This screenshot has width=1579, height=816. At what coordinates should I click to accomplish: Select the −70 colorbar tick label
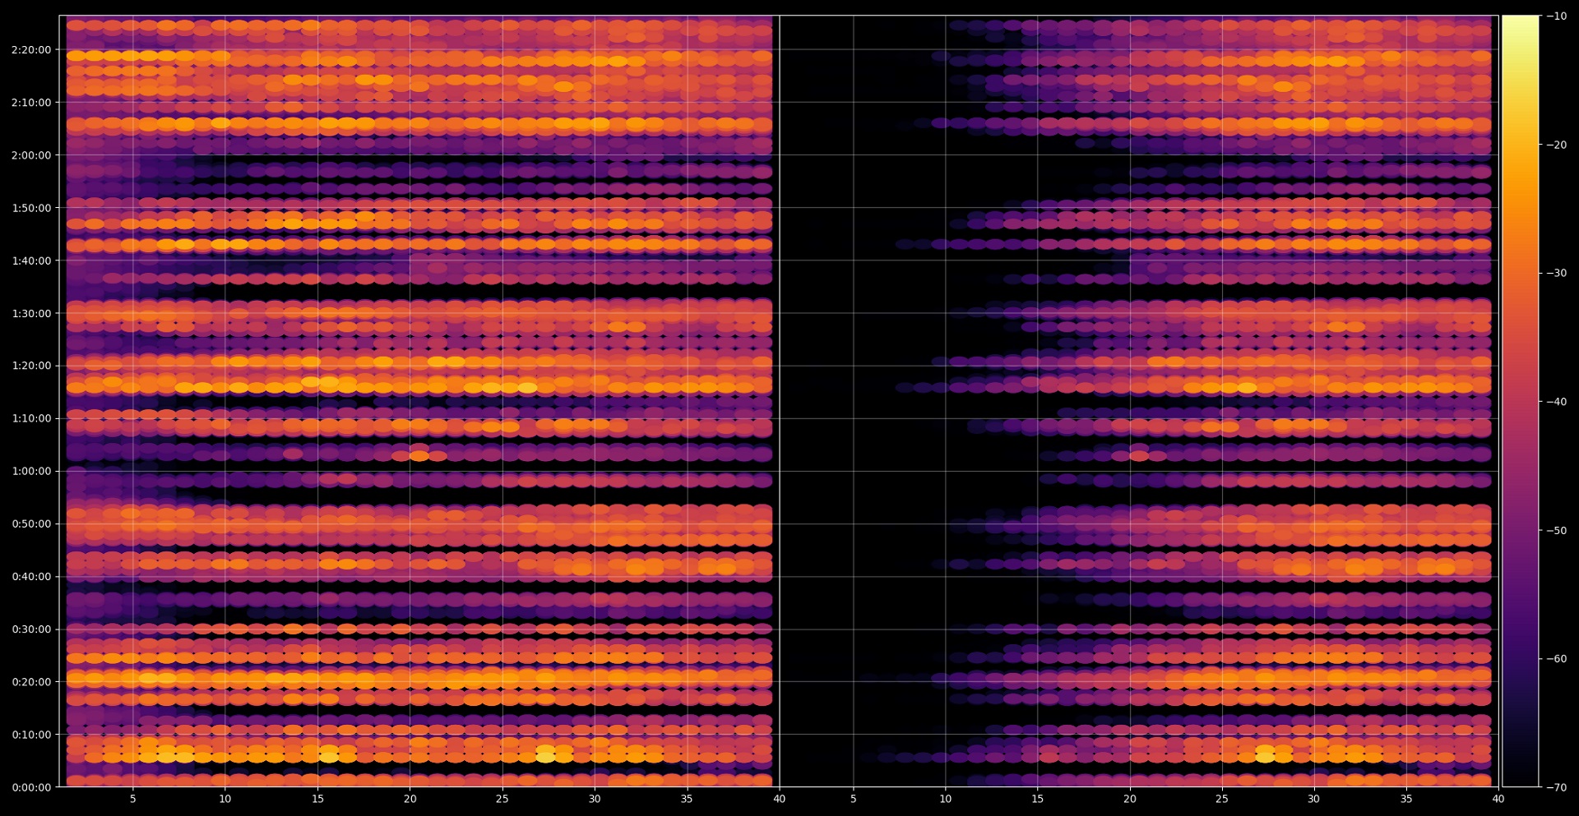[x=1556, y=787]
